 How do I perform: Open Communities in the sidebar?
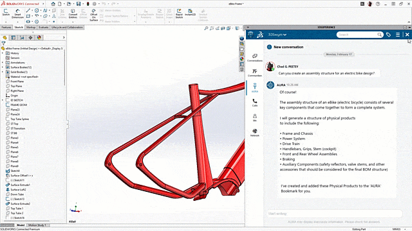255,73
